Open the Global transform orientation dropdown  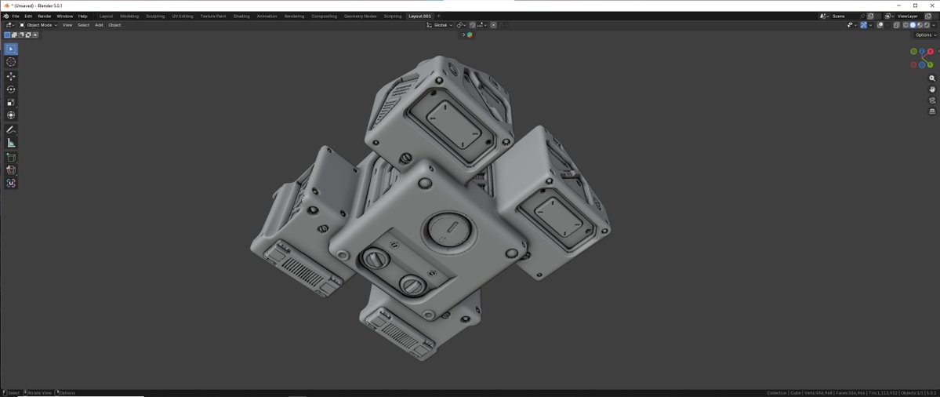point(440,25)
